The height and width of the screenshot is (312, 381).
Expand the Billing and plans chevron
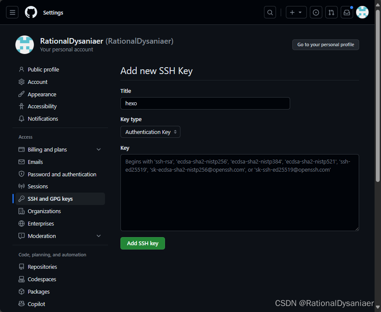pos(99,149)
